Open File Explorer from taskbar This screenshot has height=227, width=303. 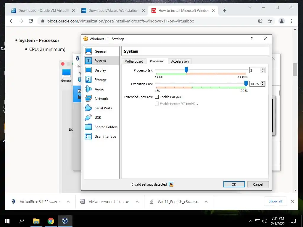[36, 221]
